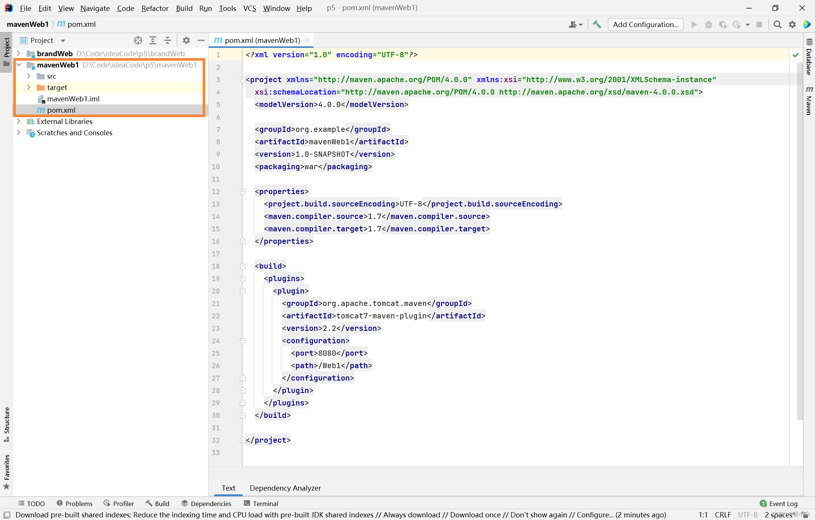Select the Text tab in editor bottom bar
This screenshot has width=815, height=520.
[228, 488]
